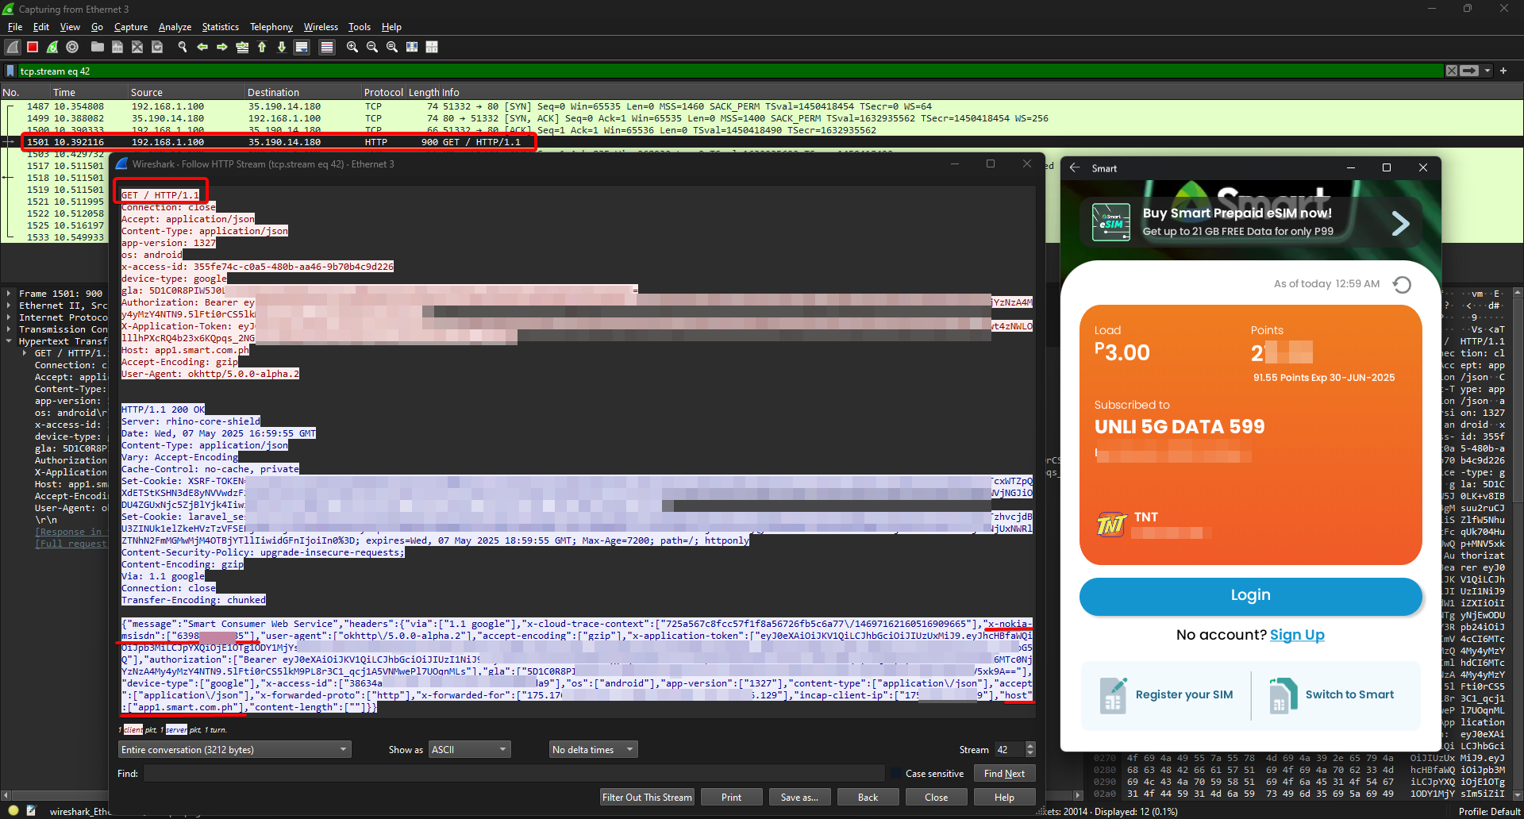Stop the running capture with red square

click(x=33, y=47)
